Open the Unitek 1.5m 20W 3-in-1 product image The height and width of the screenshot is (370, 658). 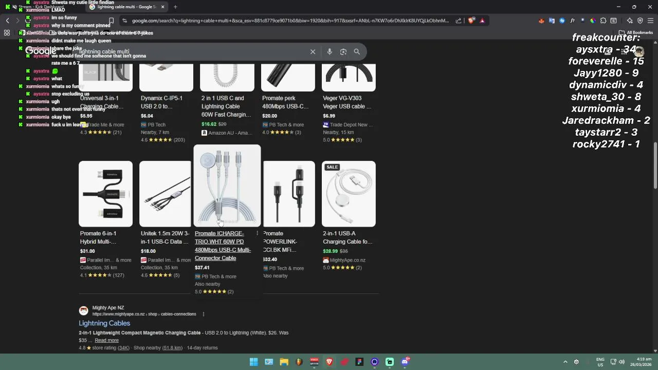tap(166, 194)
